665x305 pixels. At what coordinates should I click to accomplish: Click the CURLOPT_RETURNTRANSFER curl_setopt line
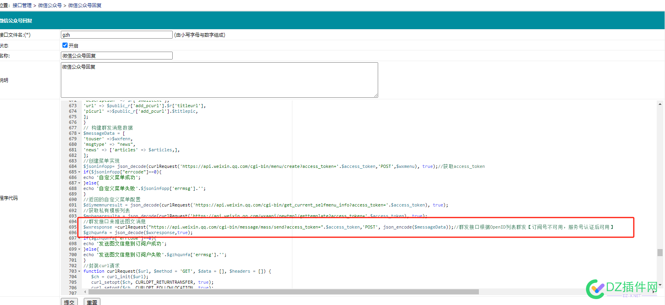click(153, 282)
